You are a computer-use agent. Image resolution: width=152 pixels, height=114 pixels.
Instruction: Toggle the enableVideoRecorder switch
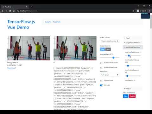click(101, 63)
